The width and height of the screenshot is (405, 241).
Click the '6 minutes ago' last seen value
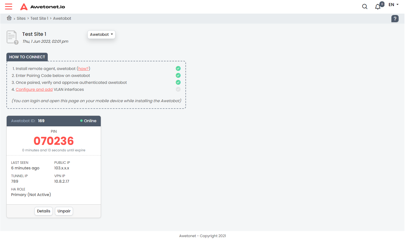pos(25,168)
